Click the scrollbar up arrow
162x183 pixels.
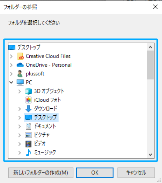tap(150, 47)
